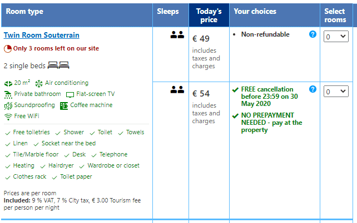357x223 pixels.
Task: Click the Today's price column header
Action: tap(209, 15)
